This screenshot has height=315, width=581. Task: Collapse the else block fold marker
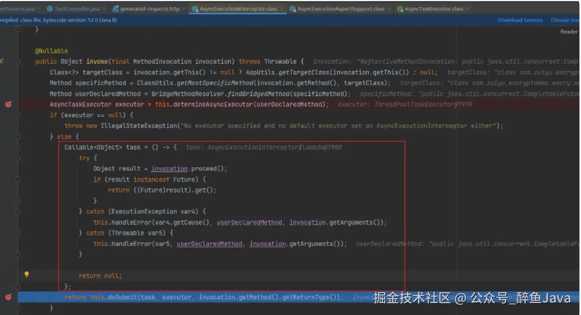(x=18, y=136)
